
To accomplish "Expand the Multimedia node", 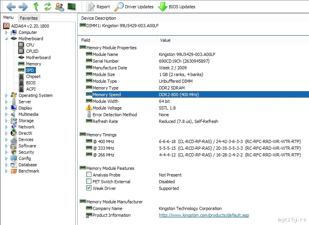I will [6, 114].
